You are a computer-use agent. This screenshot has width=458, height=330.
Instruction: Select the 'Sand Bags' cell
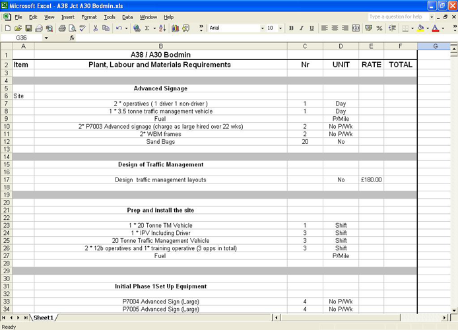tap(160, 142)
